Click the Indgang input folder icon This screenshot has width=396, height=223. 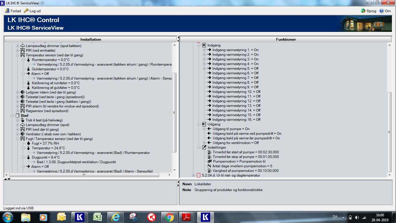pos(204,45)
